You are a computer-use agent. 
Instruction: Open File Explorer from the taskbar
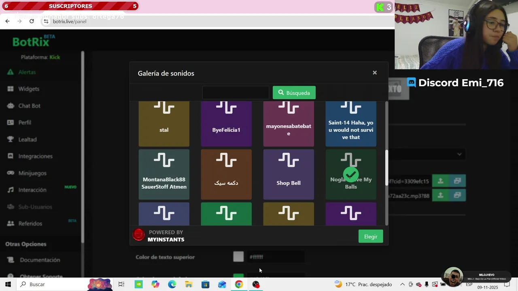189,285
